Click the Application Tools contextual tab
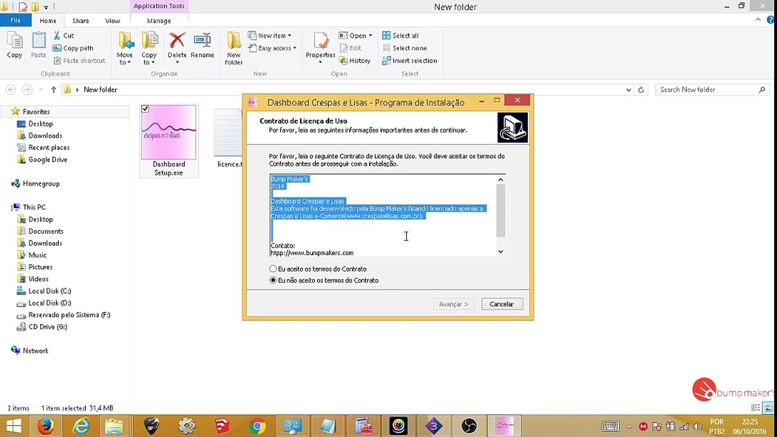Screen dimensions: 777x437 tap(159, 6)
